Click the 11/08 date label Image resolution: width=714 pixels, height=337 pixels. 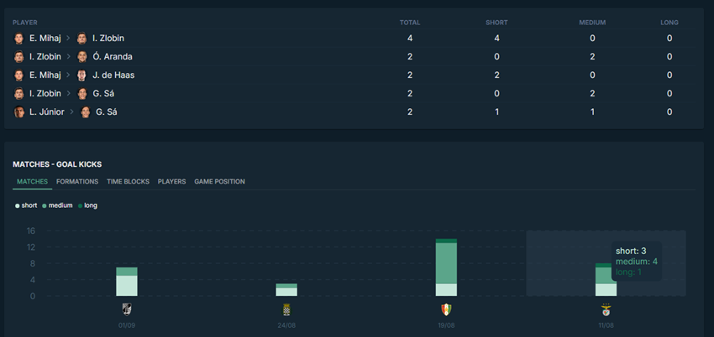point(606,325)
